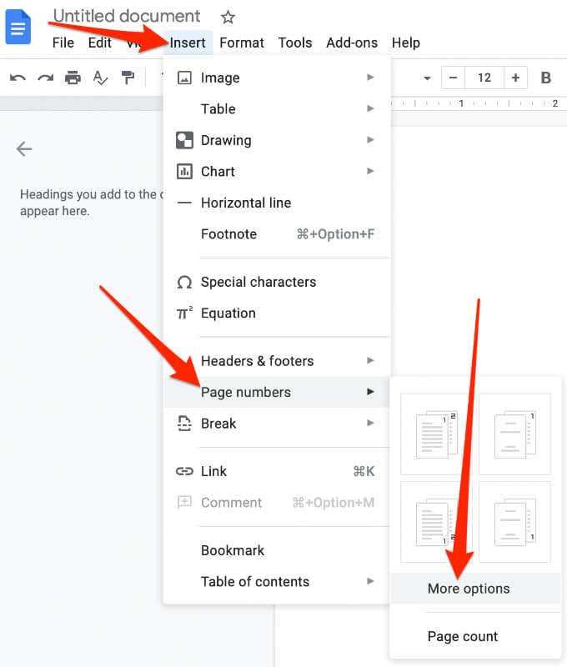The image size is (567, 667).
Task: Click the disabled Comment entry
Action: coord(277,503)
